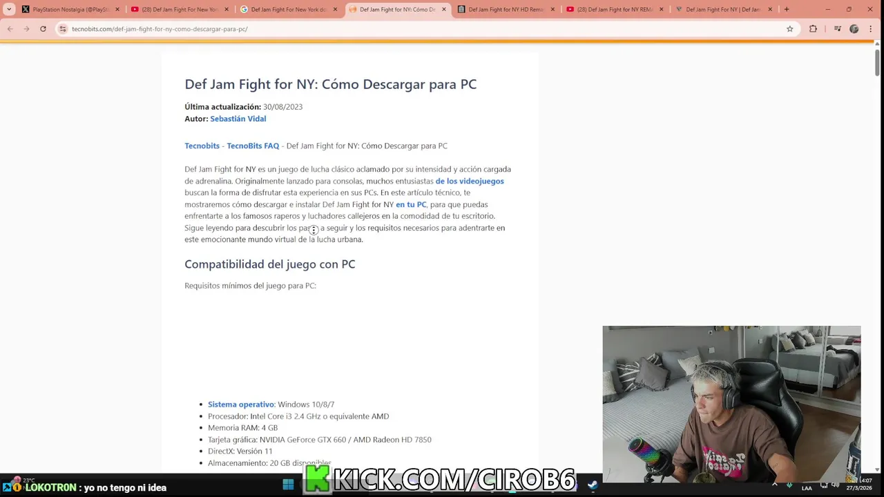Open the browser extensions menu
884x497 pixels.
813,29
